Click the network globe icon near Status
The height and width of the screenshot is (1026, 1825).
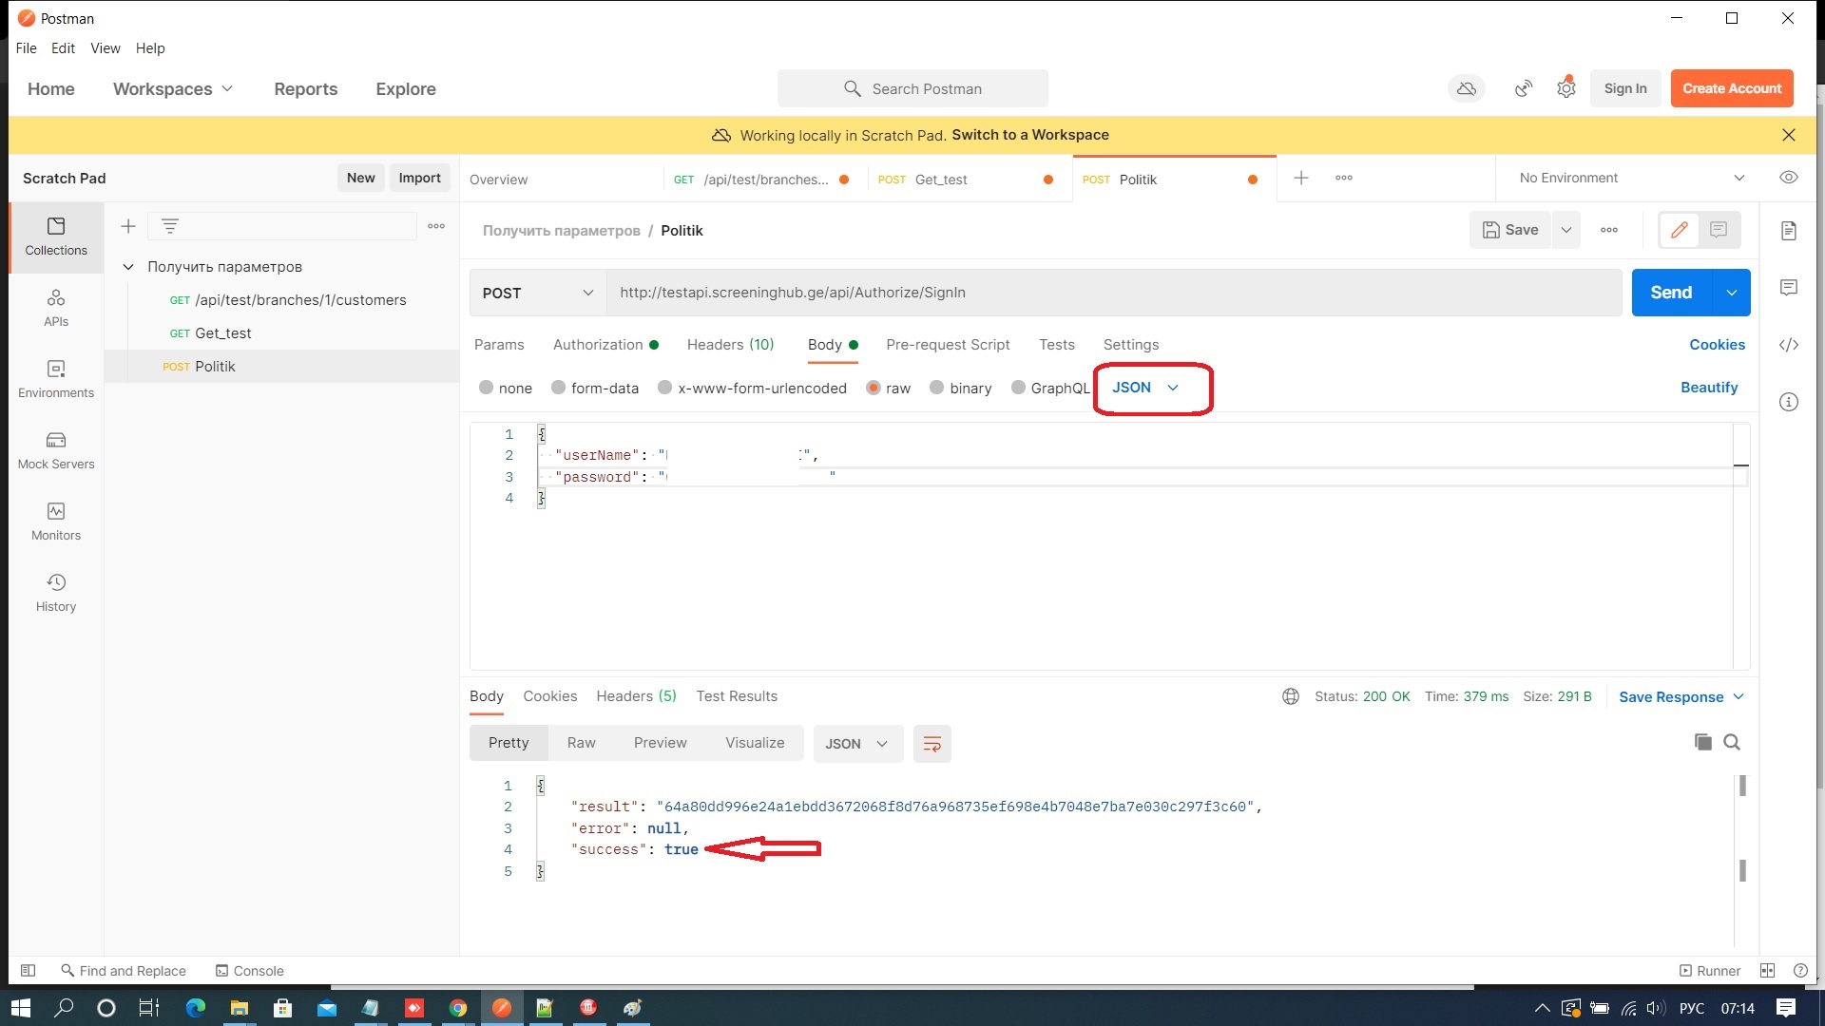click(1291, 696)
